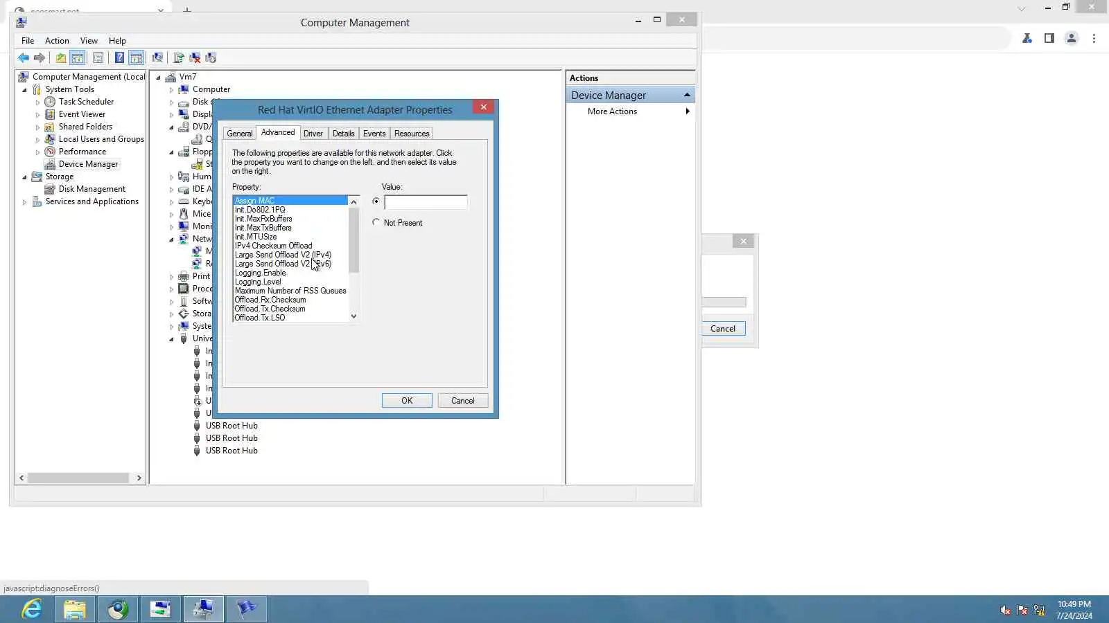Select Logging.Level in the Property list

tap(258, 282)
